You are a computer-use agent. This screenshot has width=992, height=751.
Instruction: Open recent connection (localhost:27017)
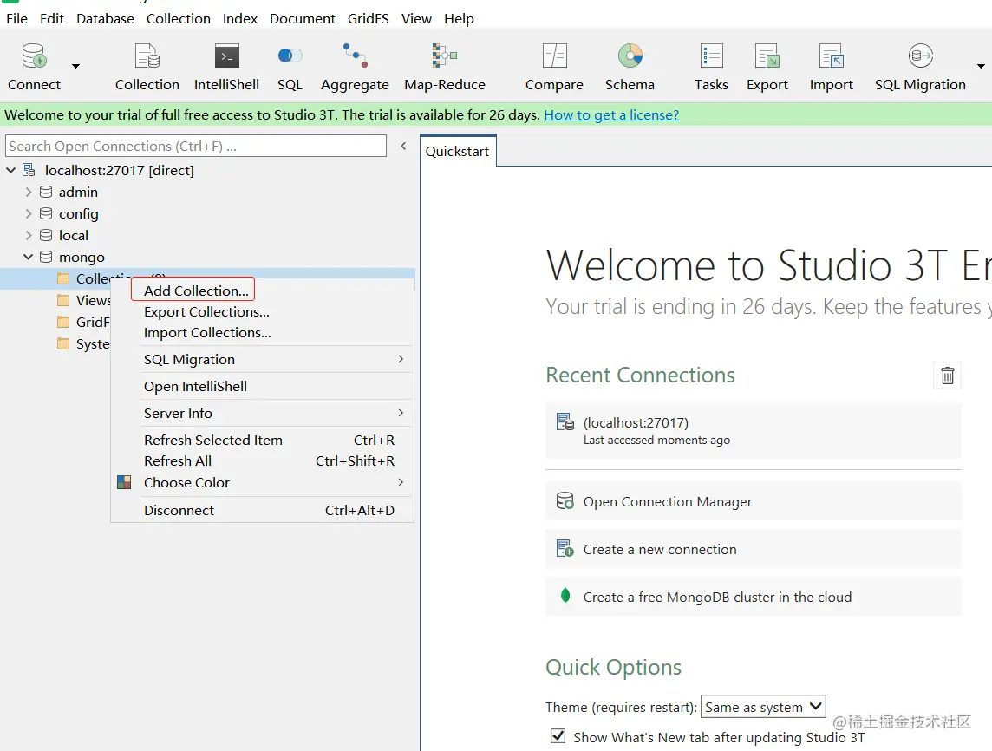pos(753,431)
